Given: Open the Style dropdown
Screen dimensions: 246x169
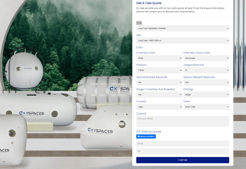Looking at the screenshot, I should (182, 28).
